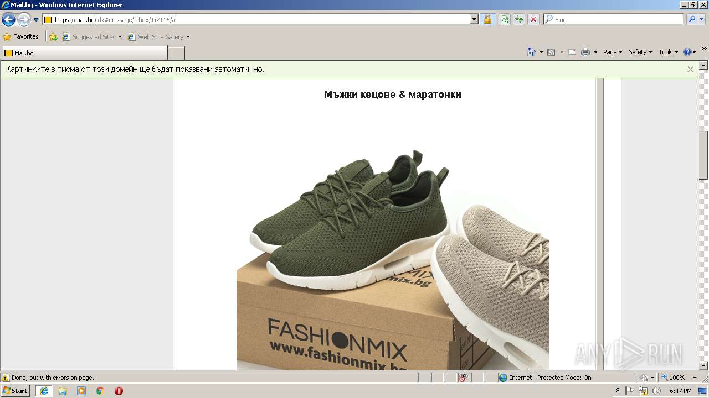Click the Show desktop button

(703, 390)
